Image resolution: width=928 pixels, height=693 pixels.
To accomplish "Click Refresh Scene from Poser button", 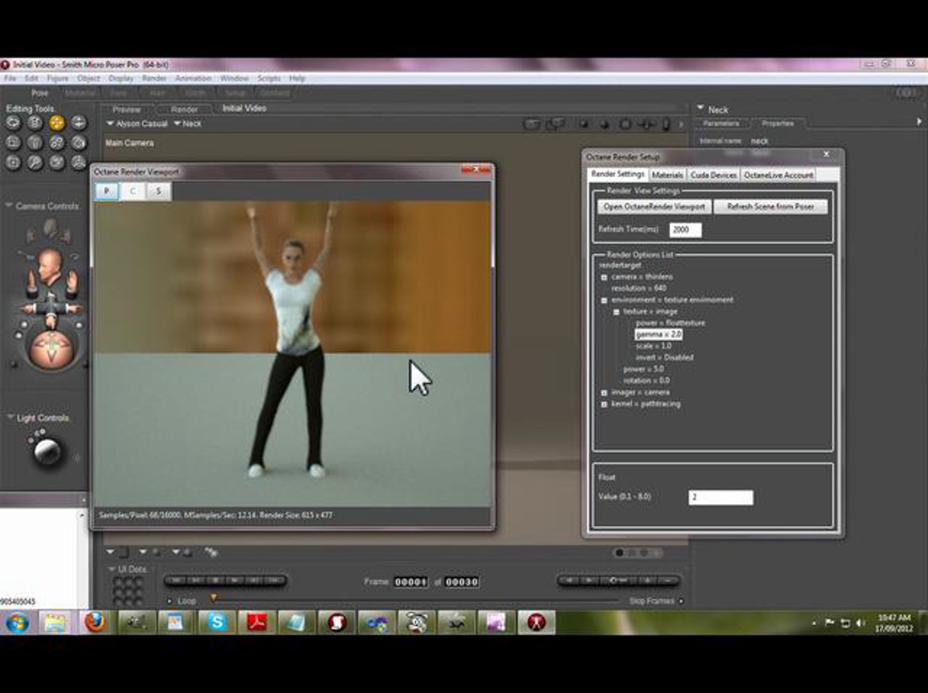I will [771, 207].
